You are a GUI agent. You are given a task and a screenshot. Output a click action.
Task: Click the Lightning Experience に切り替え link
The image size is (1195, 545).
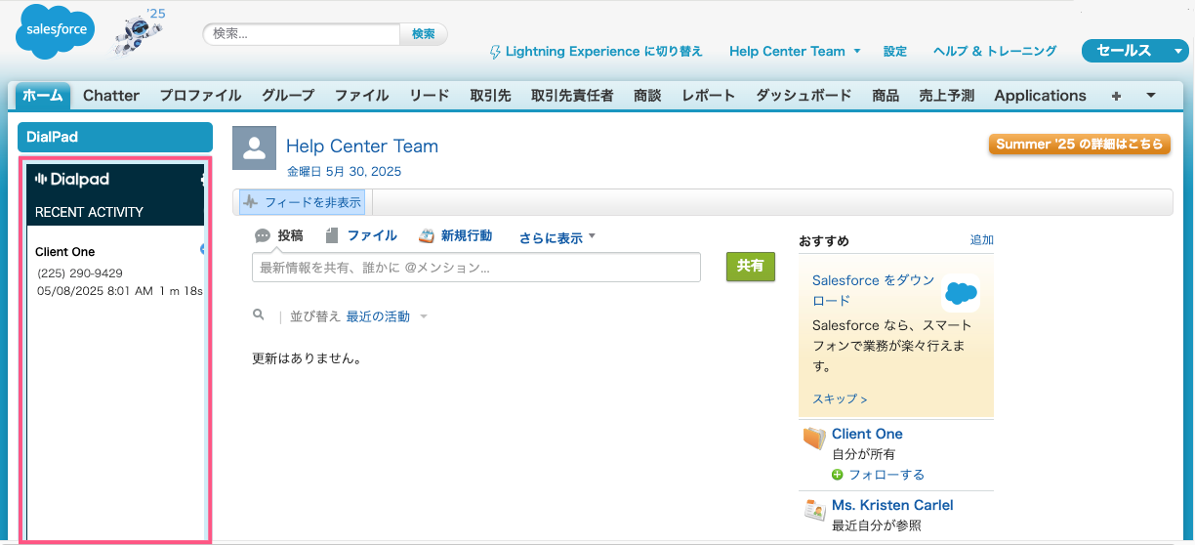(x=603, y=52)
